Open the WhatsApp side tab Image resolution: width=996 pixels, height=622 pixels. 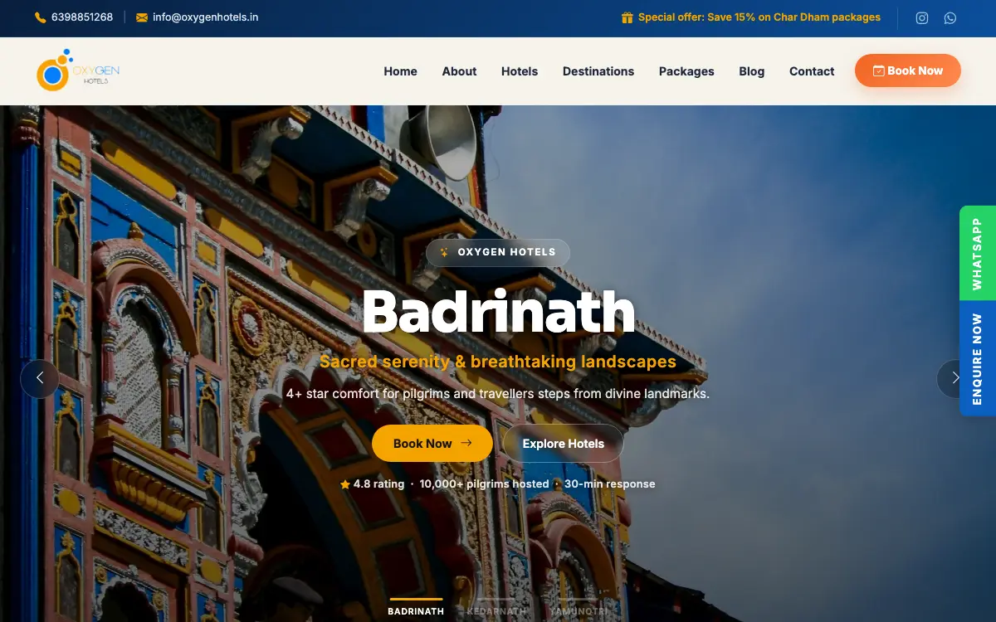tap(978, 253)
